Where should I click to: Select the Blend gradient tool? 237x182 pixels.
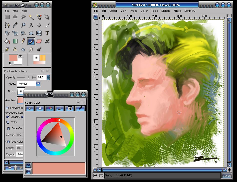15,41
